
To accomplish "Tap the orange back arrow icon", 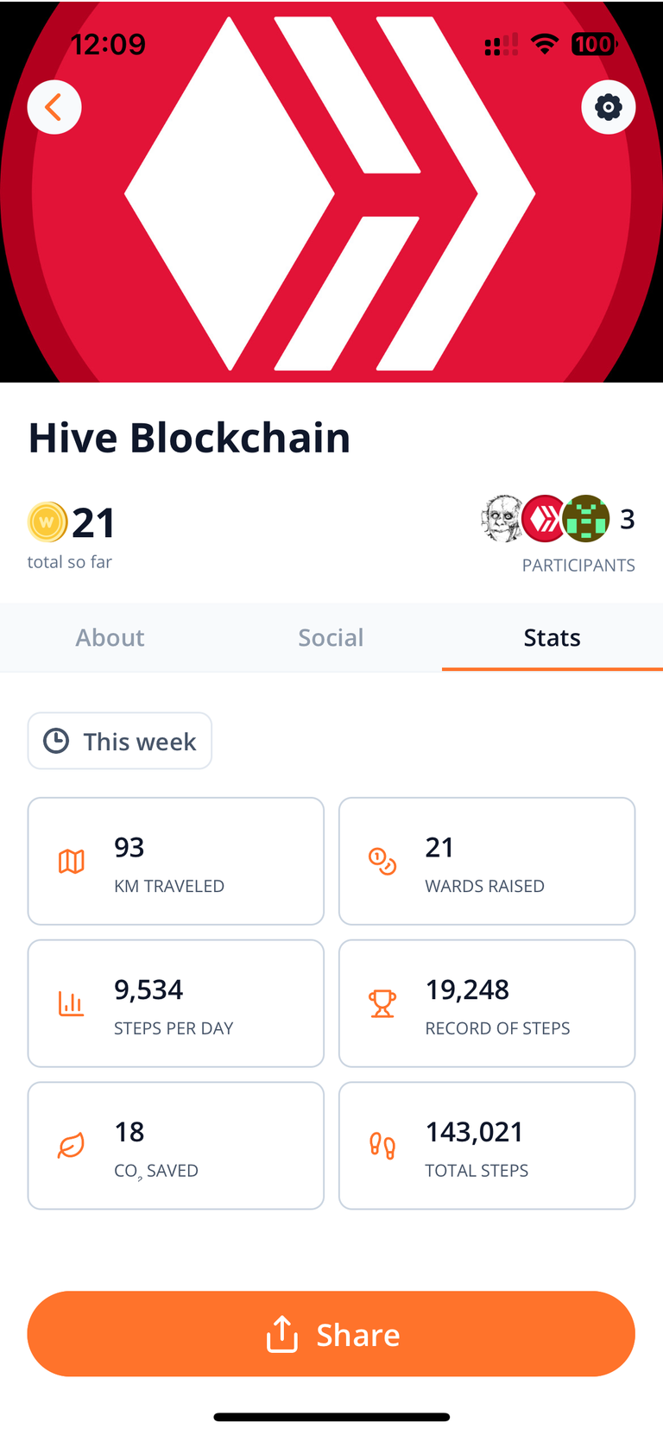I will (54, 107).
